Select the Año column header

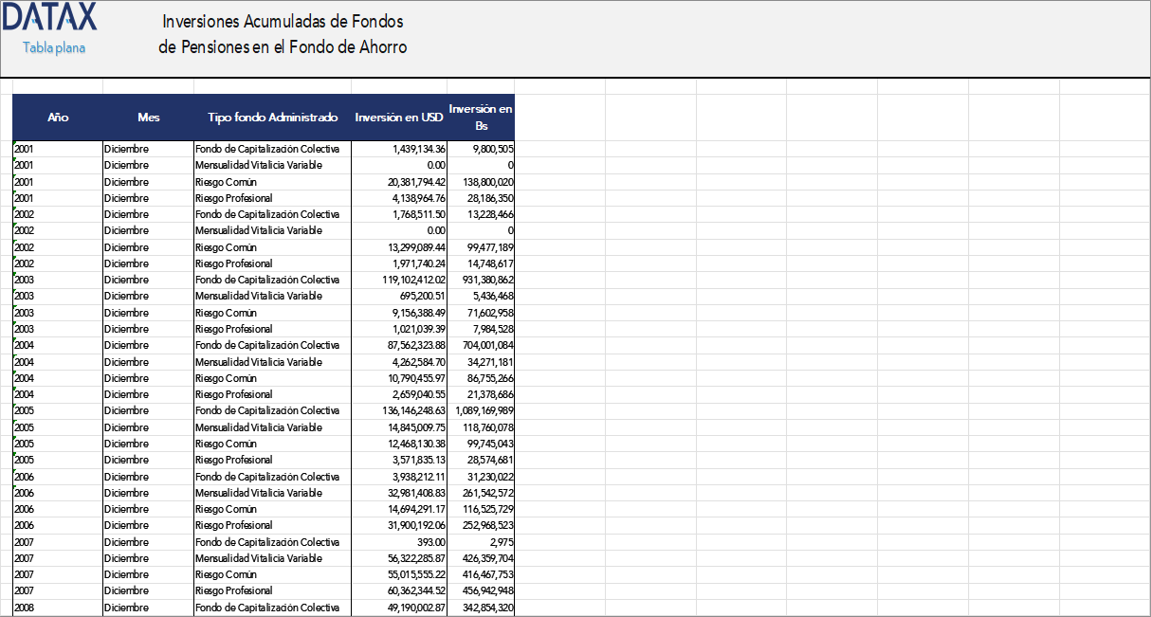(58, 118)
